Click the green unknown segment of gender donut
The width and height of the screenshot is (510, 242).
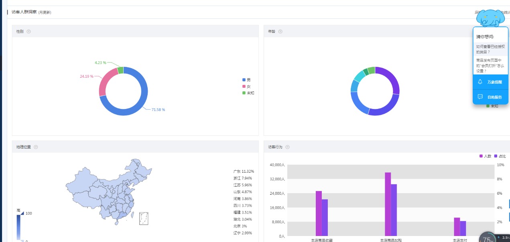120,70
